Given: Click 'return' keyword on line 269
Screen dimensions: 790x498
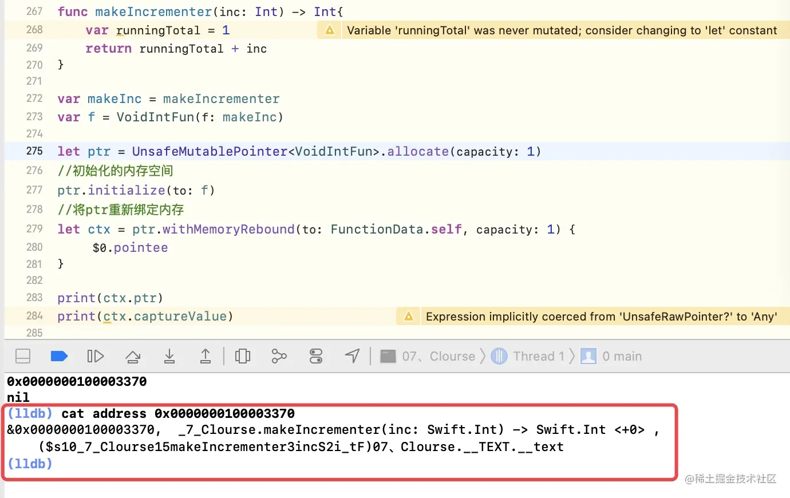Looking at the screenshot, I should 109,49.
